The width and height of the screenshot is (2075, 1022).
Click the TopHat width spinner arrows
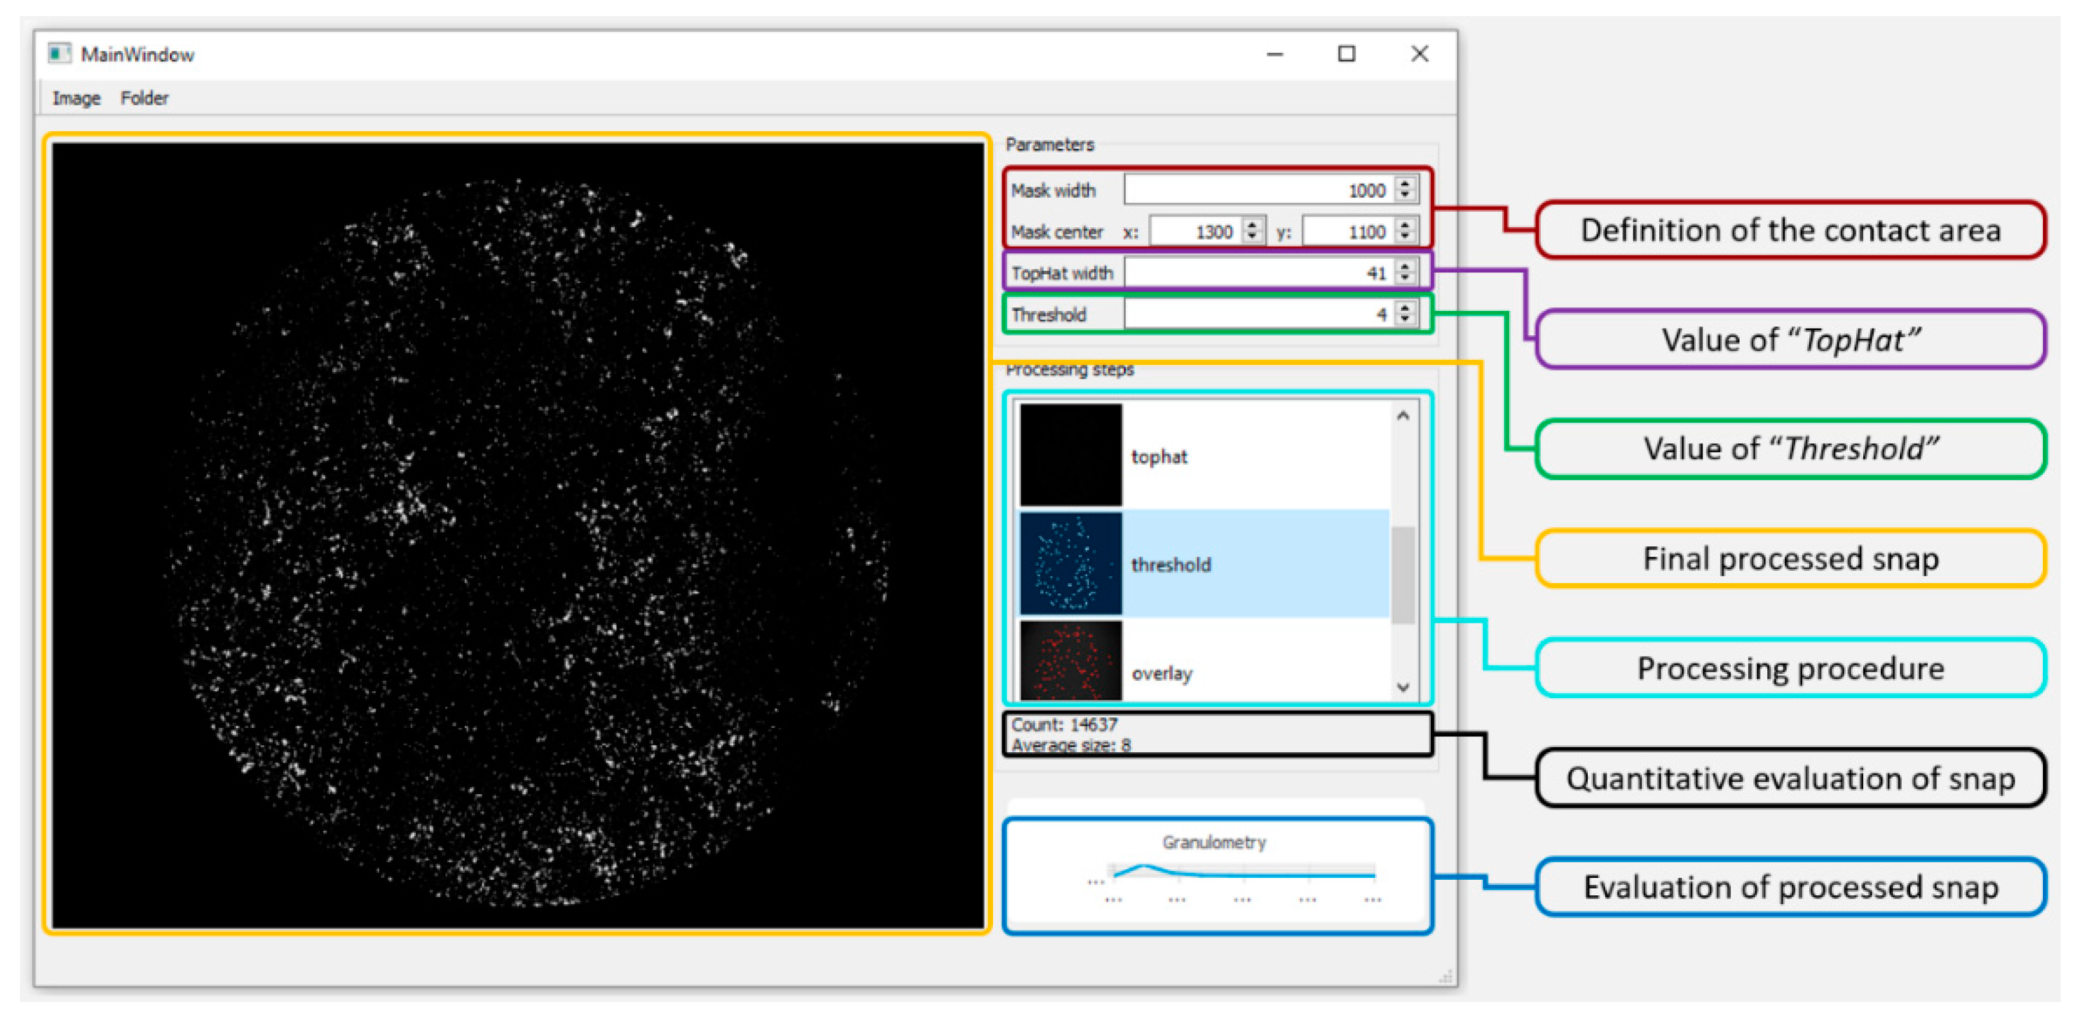[1405, 273]
